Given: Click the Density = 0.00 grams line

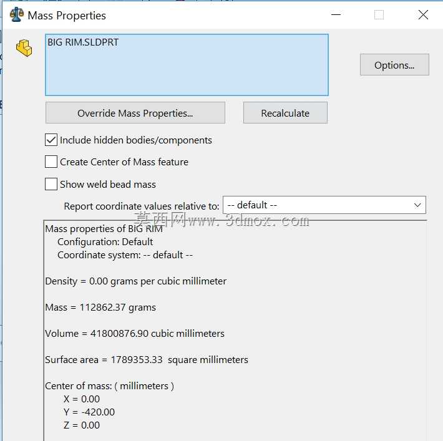Looking at the screenshot, I should [x=136, y=281].
